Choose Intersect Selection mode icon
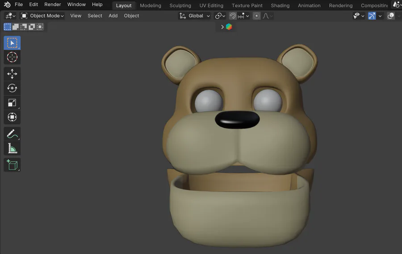402x254 pixels. [x=40, y=27]
